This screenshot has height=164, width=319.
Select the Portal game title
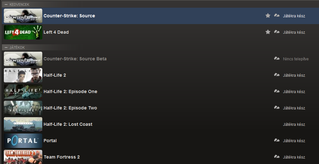point(50,141)
